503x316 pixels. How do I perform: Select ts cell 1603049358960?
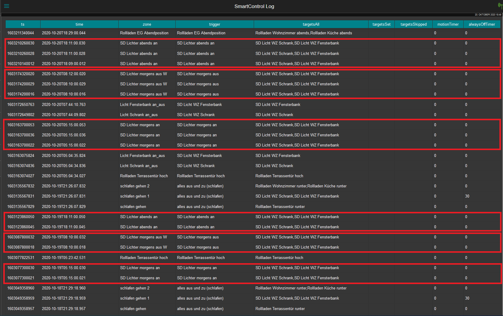click(21, 288)
